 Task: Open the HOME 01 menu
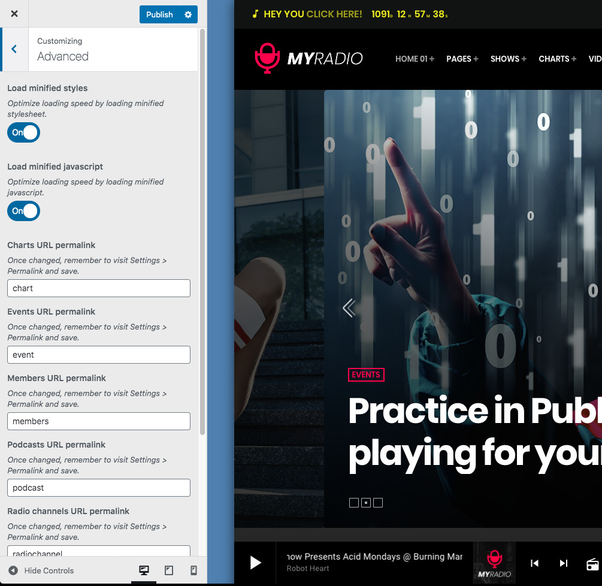tap(411, 59)
